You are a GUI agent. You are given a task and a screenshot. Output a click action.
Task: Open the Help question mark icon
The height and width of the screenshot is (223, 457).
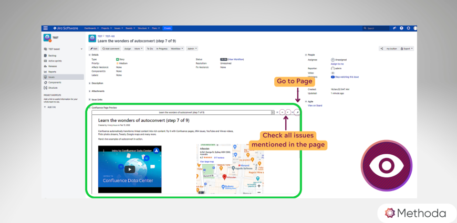coord(402,28)
